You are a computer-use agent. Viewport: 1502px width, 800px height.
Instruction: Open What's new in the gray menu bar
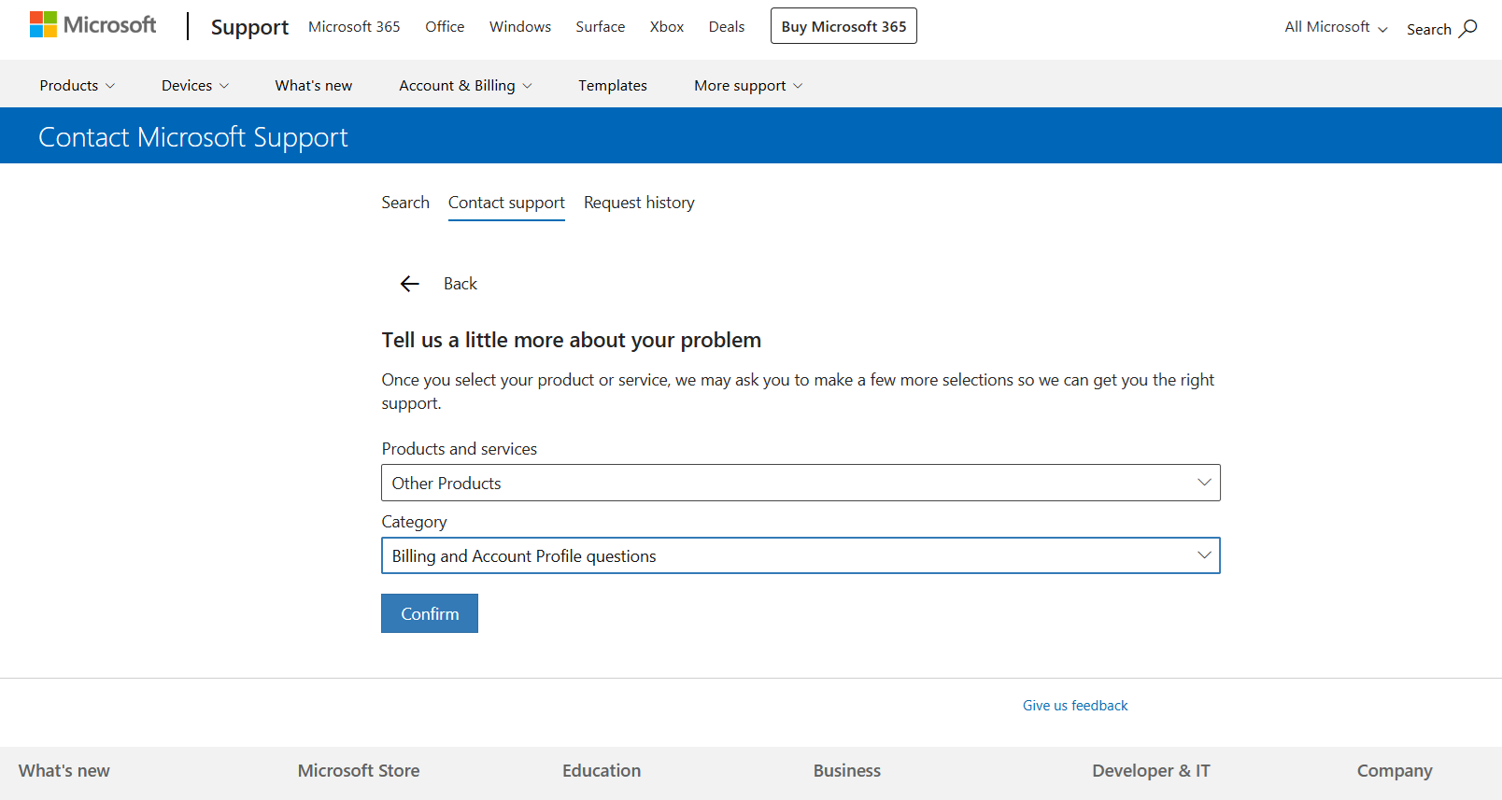(x=314, y=85)
